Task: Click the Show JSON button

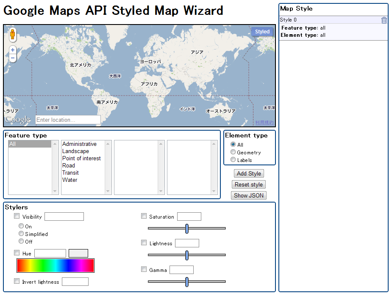Action: pos(249,195)
